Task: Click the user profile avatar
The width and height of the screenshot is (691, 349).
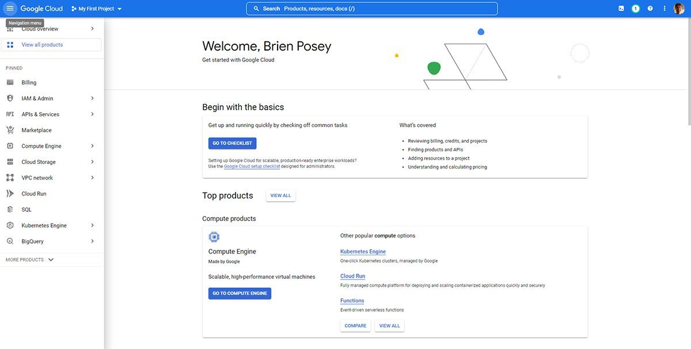Action: (679, 9)
